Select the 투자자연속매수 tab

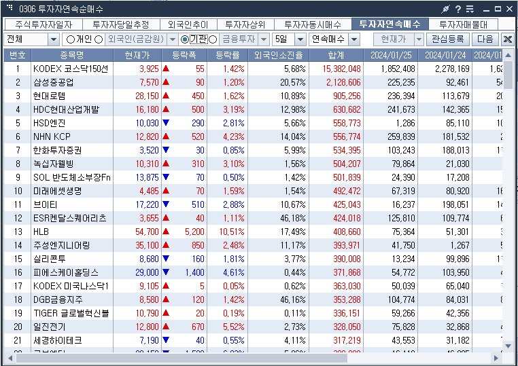[390, 24]
